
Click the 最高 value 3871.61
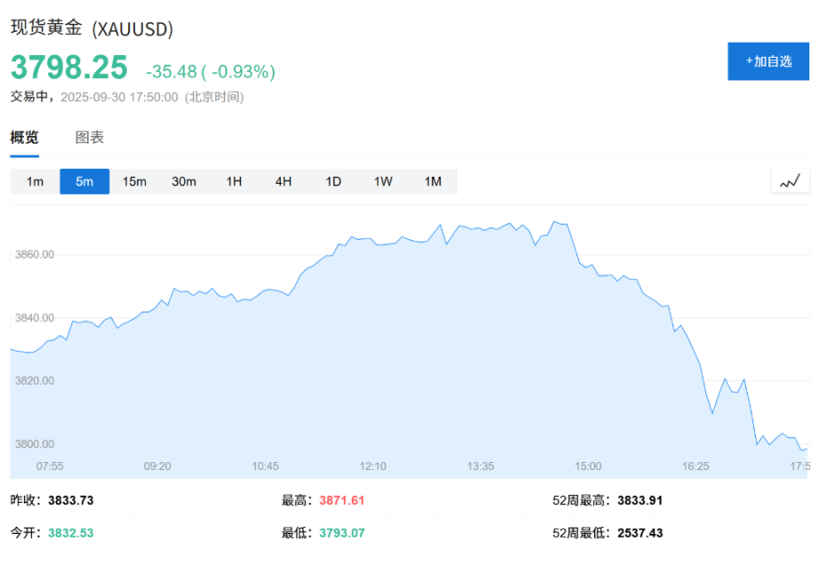pos(343,500)
